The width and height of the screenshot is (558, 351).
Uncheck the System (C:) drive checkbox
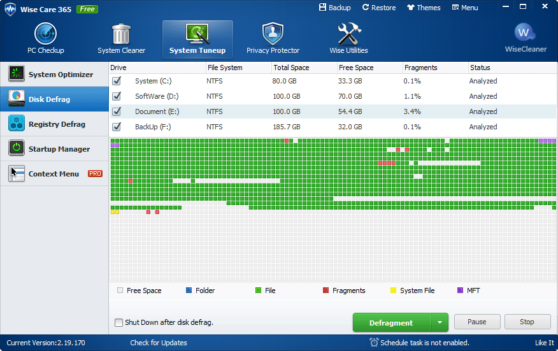(x=117, y=81)
